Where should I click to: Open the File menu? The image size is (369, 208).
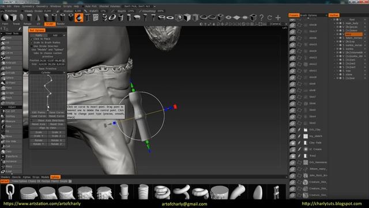[x=2, y=6]
